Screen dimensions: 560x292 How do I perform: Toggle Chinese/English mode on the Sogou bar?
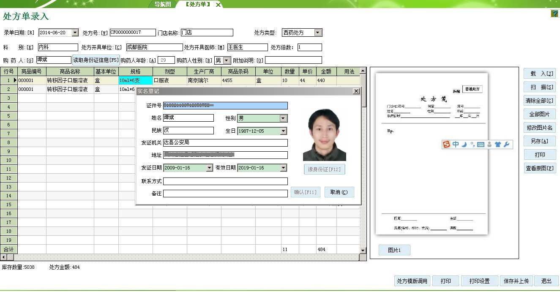[456, 145]
